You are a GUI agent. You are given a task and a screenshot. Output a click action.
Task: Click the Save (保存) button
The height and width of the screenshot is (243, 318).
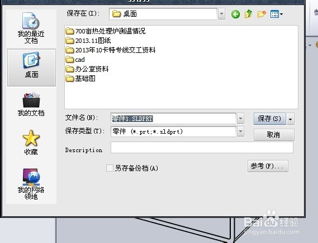(x=270, y=119)
